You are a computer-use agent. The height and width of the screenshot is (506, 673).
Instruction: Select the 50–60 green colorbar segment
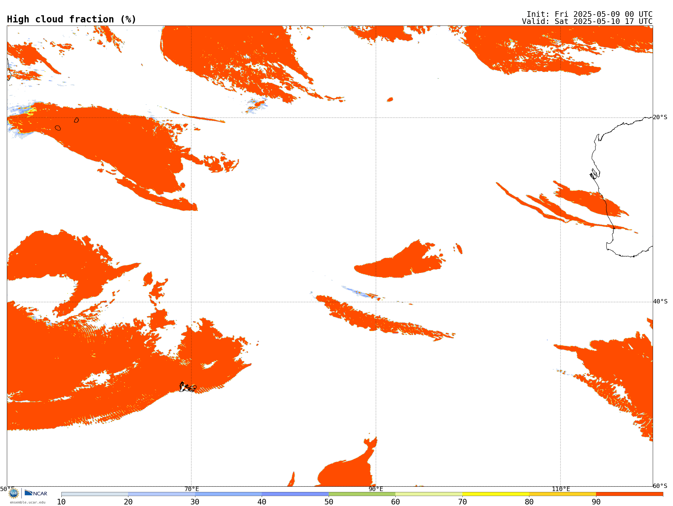(x=362, y=494)
